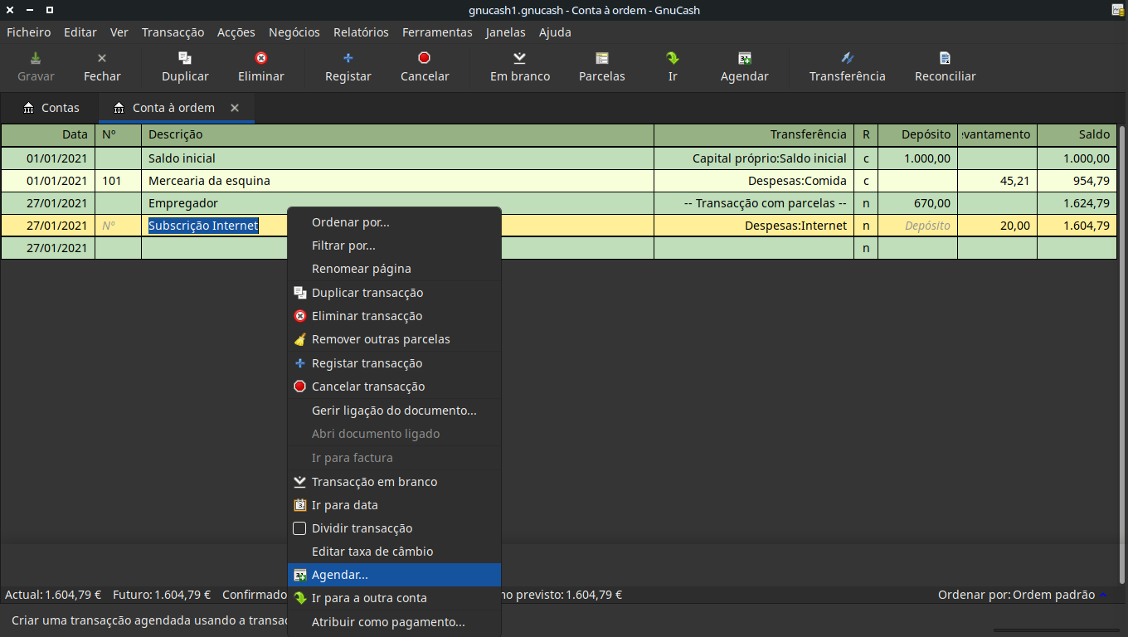Toggle reconcile status of the Empregador row
1128x637 pixels.
coord(866,203)
